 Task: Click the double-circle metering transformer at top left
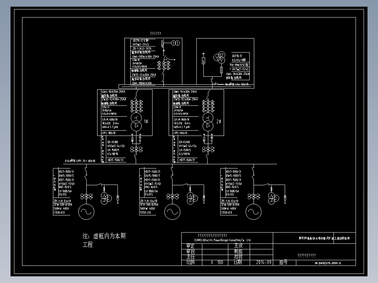pos(175,43)
